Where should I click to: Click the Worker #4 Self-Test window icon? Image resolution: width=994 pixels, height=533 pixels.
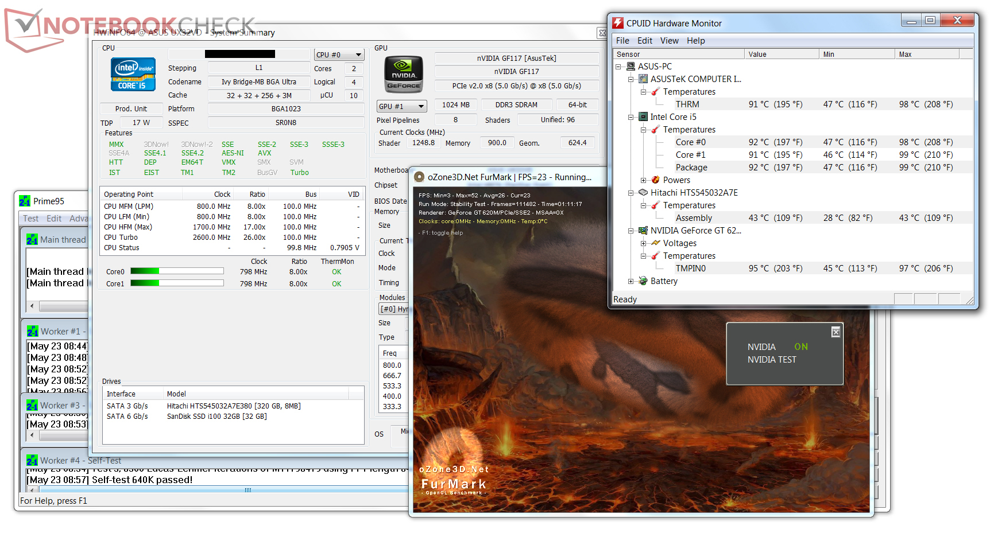(32, 461)
